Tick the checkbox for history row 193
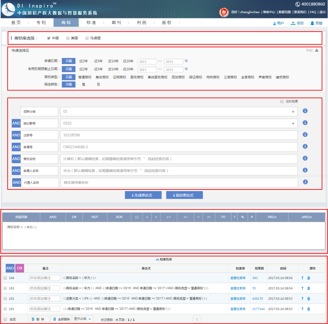Image resolution: width=328 pixels, height=324 pixels. point(5,288)
